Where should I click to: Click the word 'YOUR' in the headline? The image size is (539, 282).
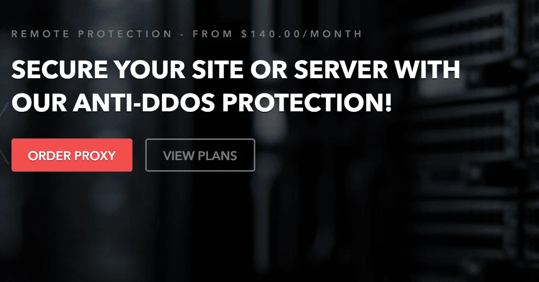pyautogui.click(x=150, y=70)
